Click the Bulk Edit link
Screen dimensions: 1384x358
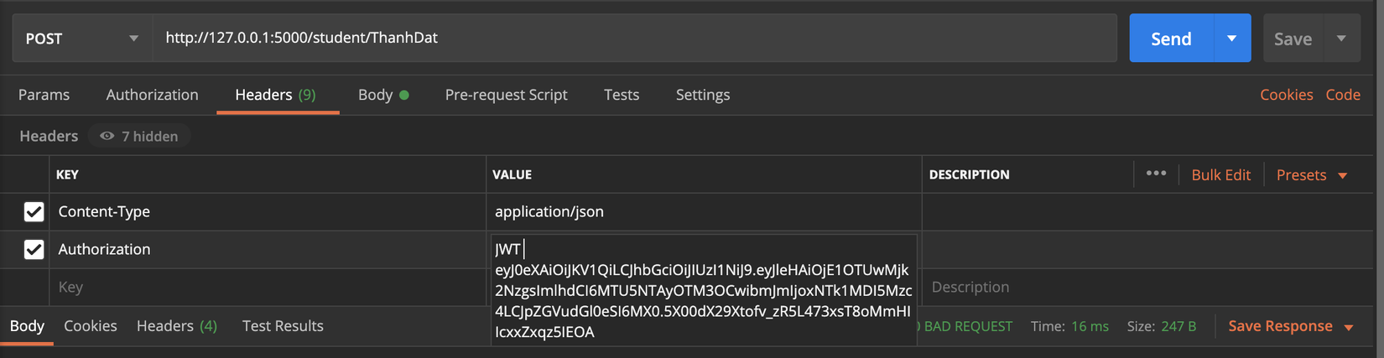[1220, 175]
